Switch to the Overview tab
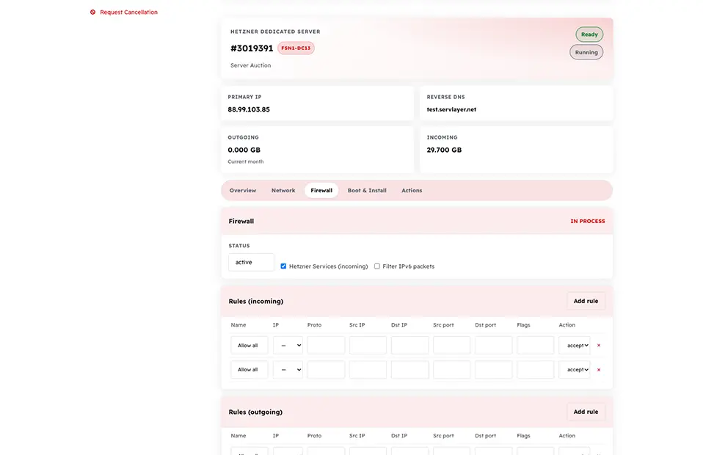Screen dimensions: 703x455 pos(243,191)
